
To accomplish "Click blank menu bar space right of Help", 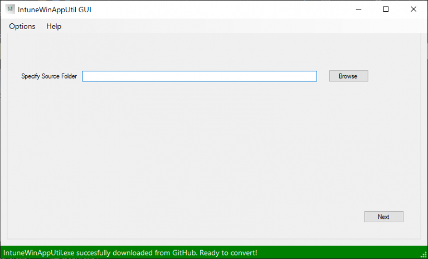I will 223,26.
